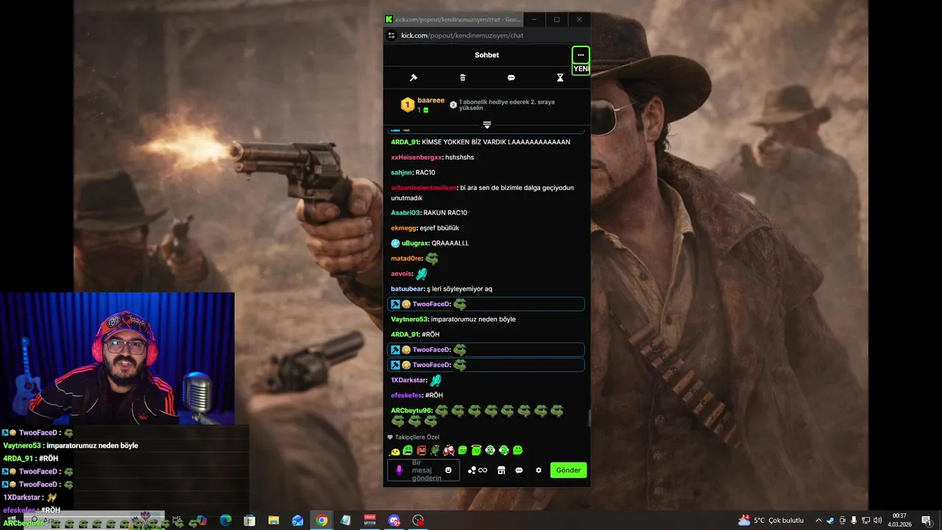Click username batuubear in chat
The width and height of the screenshot is (942, 530).
[408, 289]
